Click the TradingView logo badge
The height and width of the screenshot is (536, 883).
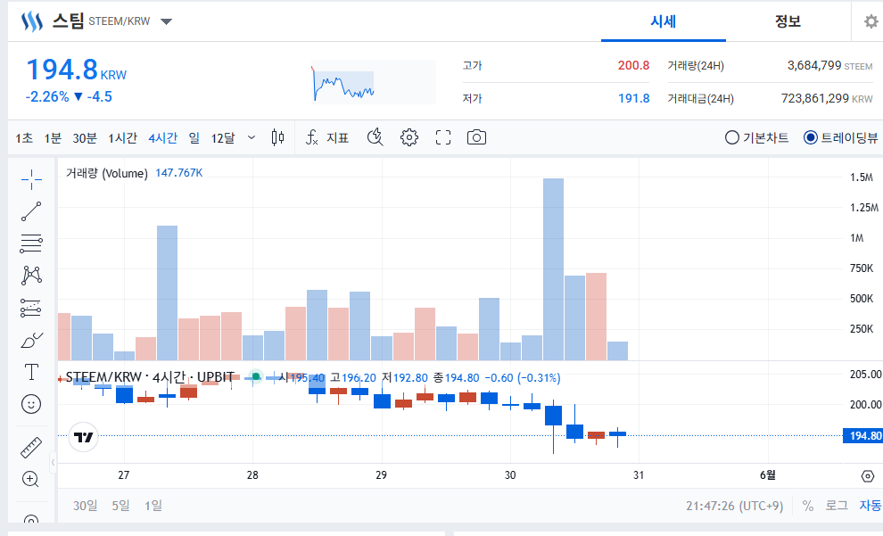click(x=83, y=437)
